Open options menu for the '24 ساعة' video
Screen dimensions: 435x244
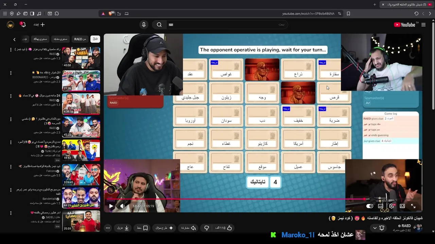[11, 96]
